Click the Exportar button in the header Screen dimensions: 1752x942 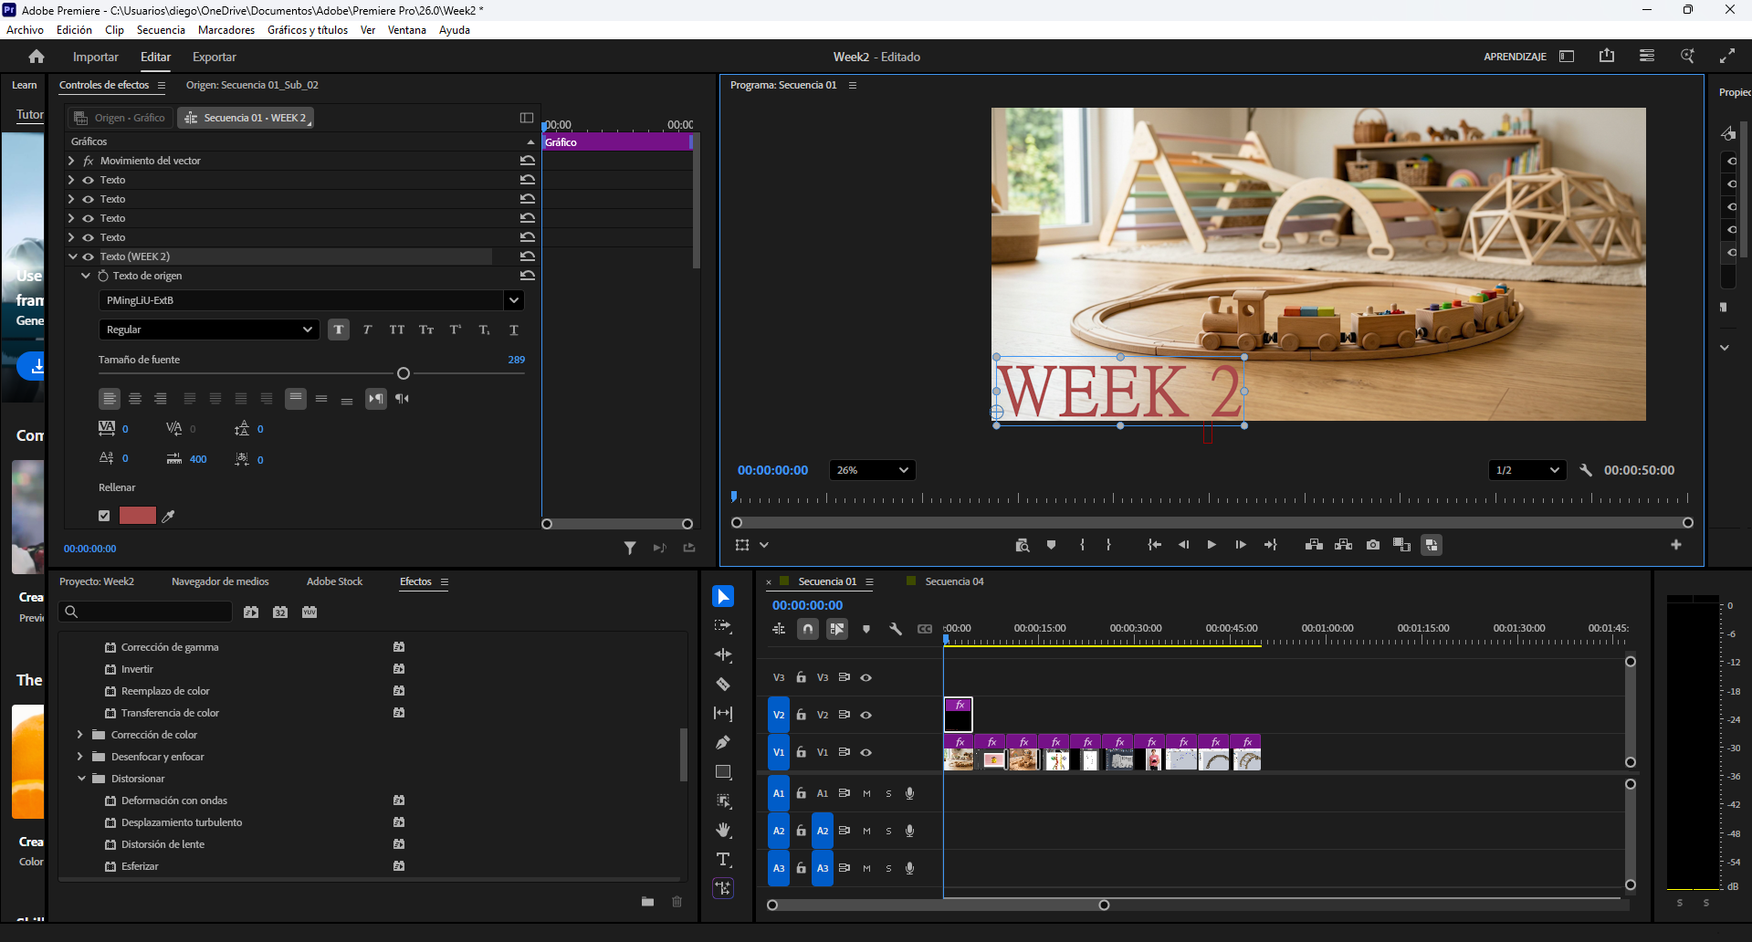click(x=214, y=57)
